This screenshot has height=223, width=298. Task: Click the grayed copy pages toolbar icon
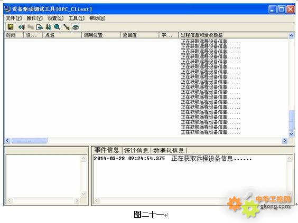31,27
